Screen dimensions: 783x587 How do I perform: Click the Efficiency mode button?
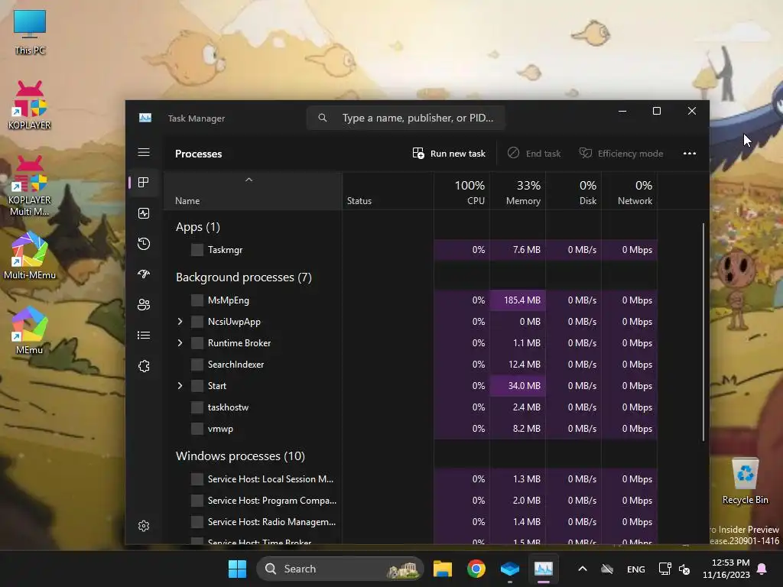(621, 153)
